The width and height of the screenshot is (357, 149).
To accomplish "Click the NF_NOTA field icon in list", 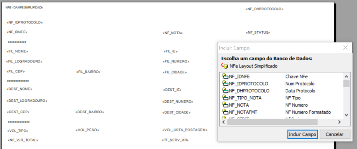I will 225,105.
